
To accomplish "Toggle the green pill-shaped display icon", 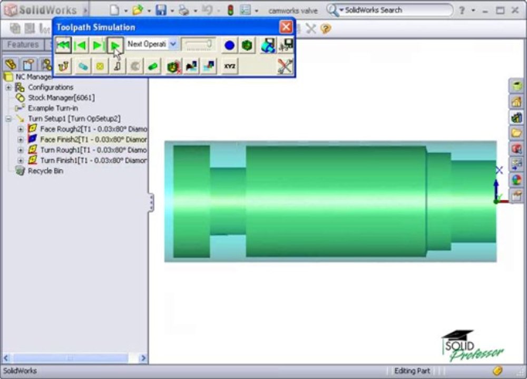I will click(x=153, y=66).
